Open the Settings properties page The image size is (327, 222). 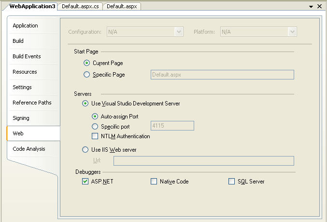(33, 87)
